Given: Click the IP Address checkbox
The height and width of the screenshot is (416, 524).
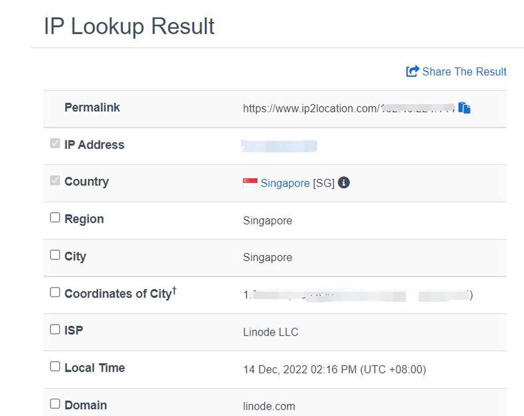Looking at the screenshot, I should coord(55,143).
